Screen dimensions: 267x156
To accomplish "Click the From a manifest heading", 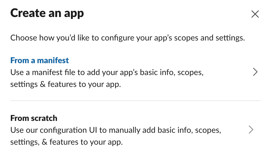I will (x=39, y=60).
